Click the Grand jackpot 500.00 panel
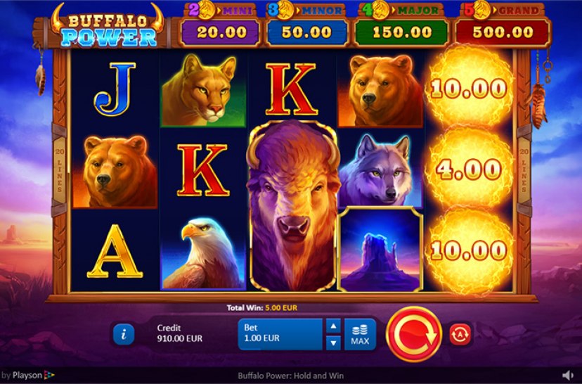Image resolution: width=582 pixels, height=384 pixels. 503,32
